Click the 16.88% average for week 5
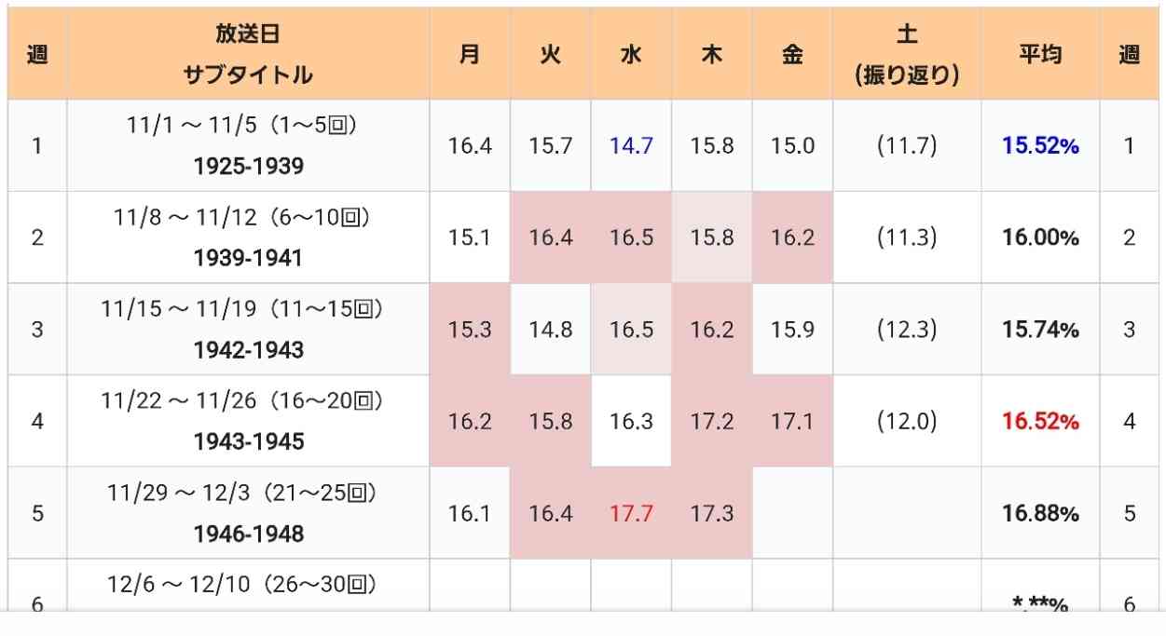1166x636 pixels. click(1040, 513)
